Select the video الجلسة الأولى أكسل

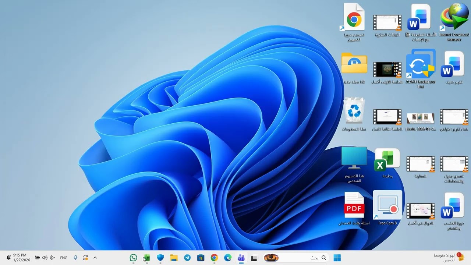[x=387, y=72]
